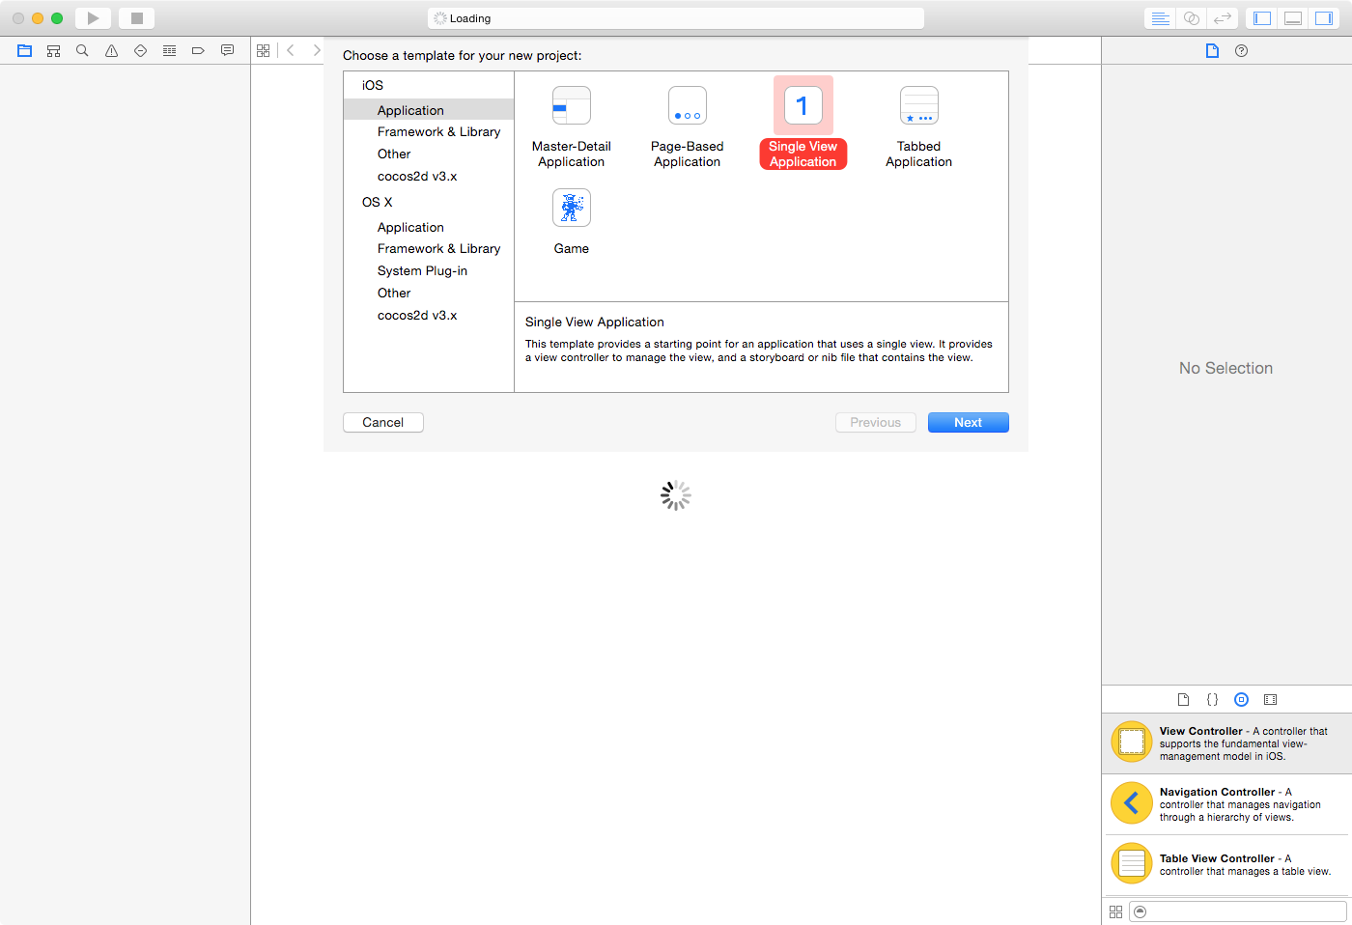1352x925 pixels.
Task: Open the Symbol navigator icon
Action: tap(54, 51)
